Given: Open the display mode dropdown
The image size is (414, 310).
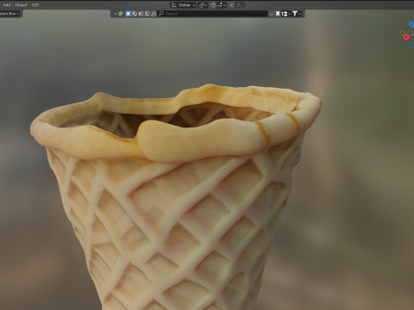Looking at the screenshot, I should click(x=285, y=14).
